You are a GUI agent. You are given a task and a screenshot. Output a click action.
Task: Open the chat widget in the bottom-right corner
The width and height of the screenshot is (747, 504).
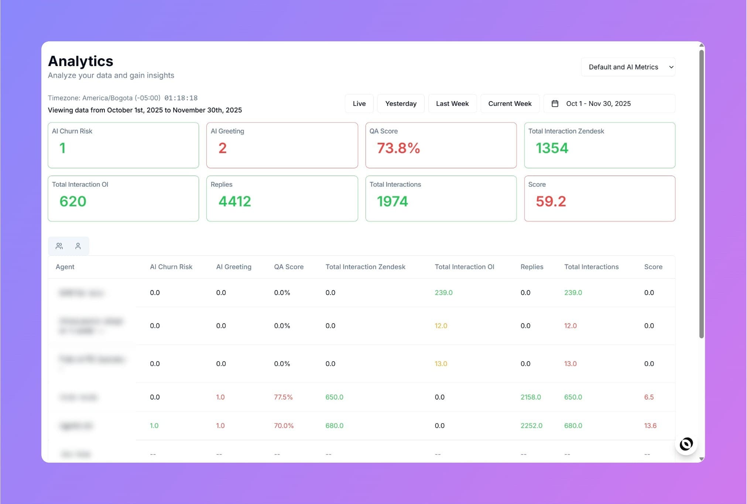[x=686, y=444]
